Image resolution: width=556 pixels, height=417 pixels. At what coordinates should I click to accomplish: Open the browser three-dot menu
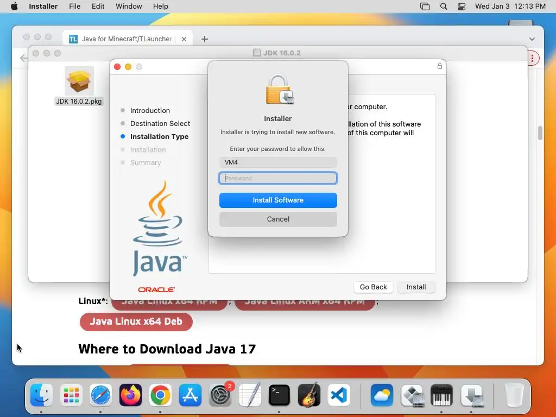[x=533, y=58]
